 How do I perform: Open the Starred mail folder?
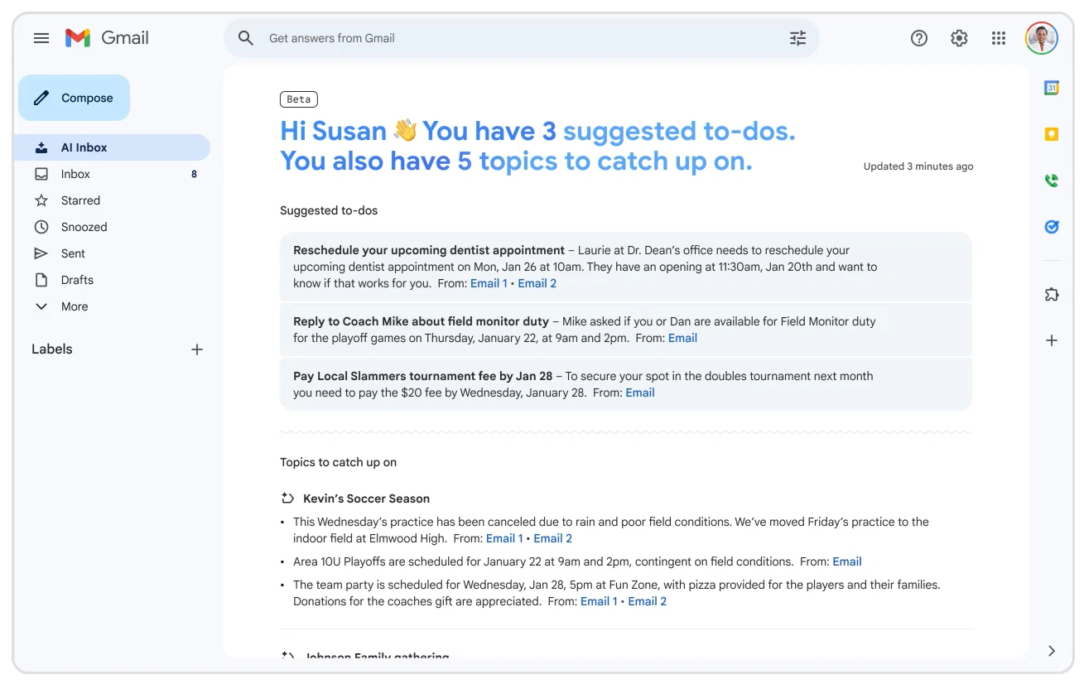(80, 200)
